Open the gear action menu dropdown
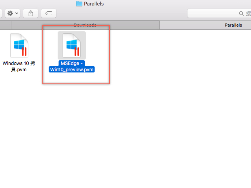Viewport: 251px width, 188px height. (13, 13)
